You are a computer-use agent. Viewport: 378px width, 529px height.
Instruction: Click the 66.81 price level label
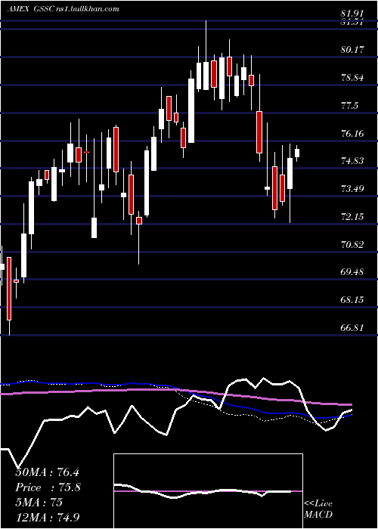coord(353,327)
